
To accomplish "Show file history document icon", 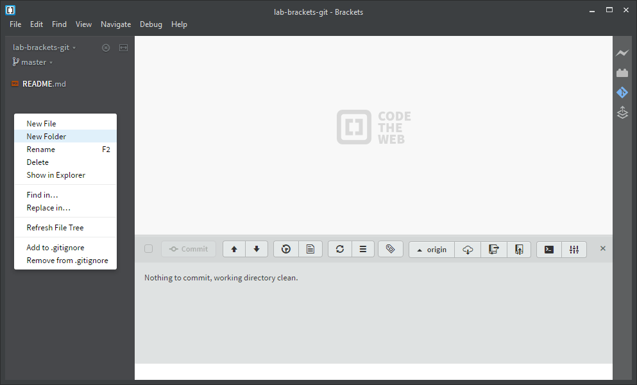I will (310, 249).
